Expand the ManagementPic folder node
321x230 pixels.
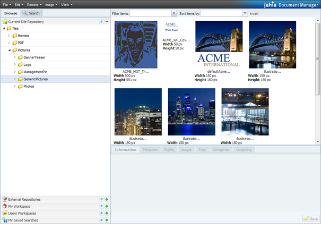pos(15,72)
